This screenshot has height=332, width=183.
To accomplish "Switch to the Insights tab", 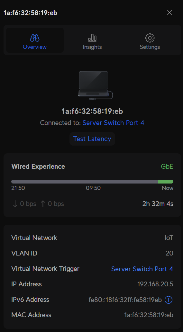I will tap(92, 40).
